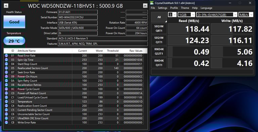This screenshot has width=258, height=132.
Task: Go to next disk with right arrow
Action: tap(145, 6)
